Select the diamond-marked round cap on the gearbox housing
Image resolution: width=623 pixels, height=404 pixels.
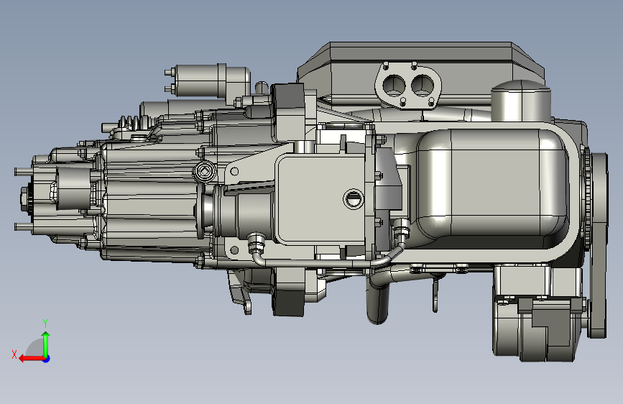pyautogui.click(x=205, y=172)
